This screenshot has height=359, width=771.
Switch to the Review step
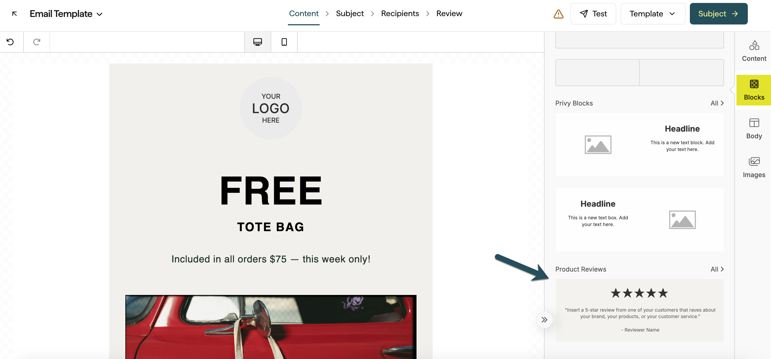[x=449, y=13]
